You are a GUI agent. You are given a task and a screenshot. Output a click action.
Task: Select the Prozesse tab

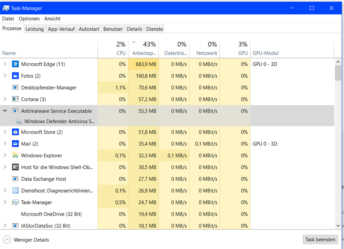[12, 29]
